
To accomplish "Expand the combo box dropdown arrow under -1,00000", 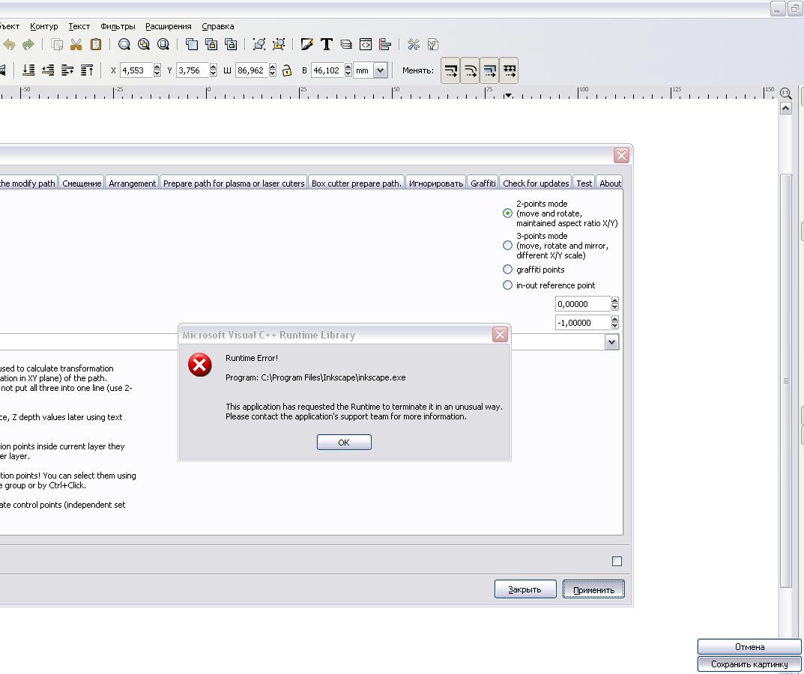I will 611,342.
